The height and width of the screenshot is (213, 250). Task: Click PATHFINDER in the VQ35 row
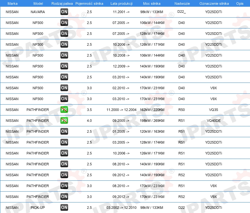[38, 110]
